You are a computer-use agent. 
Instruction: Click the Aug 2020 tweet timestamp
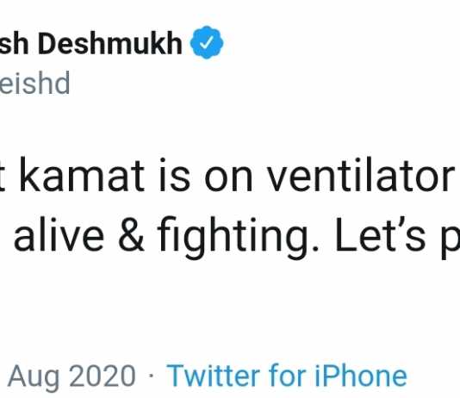[x=71, y=377]
